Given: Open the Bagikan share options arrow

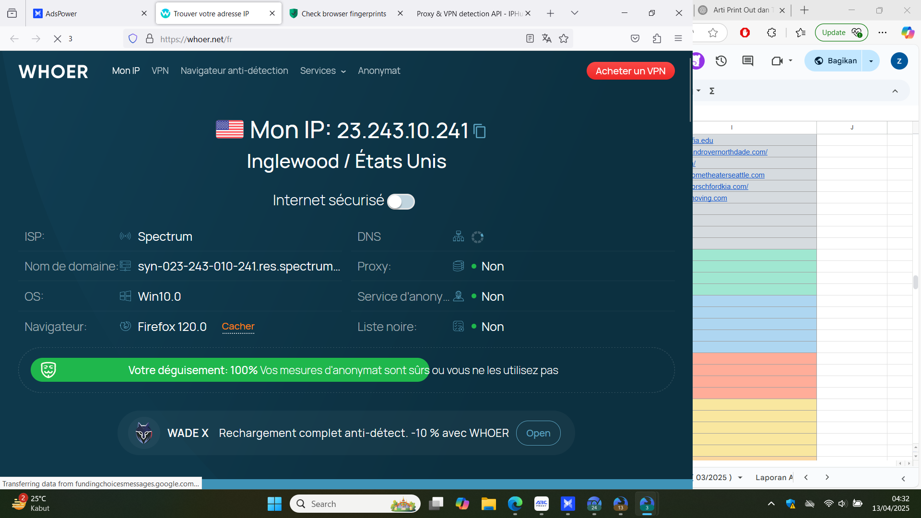Looking at the screenshot, I should pos(871,61).
